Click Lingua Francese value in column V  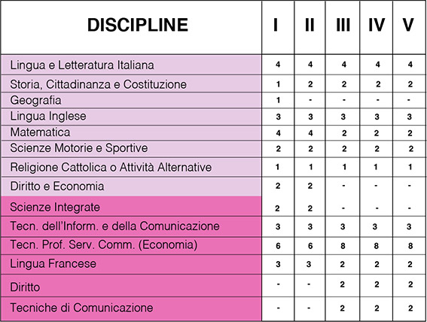[x=410, y=264]
